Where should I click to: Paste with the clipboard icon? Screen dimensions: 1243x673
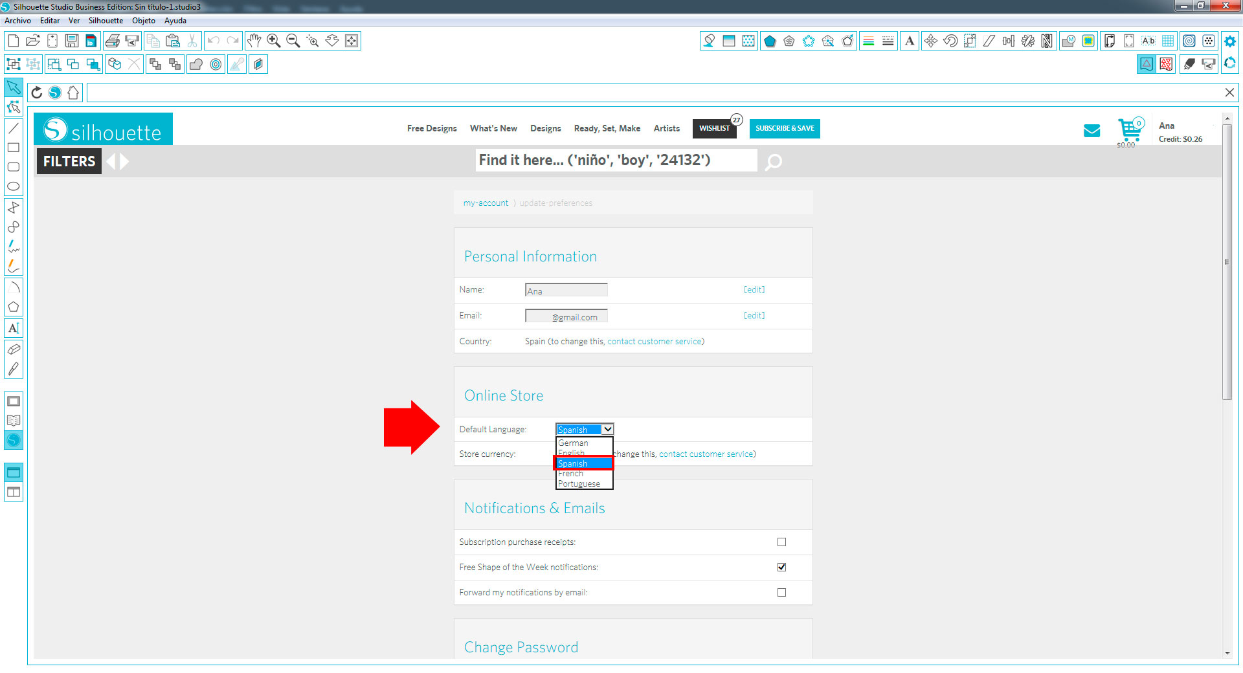173,41
